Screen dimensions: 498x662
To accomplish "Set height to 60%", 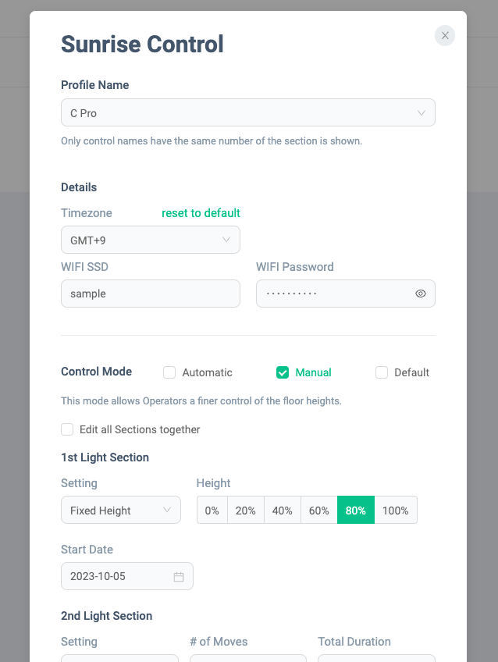I will [x=319, y=510].
